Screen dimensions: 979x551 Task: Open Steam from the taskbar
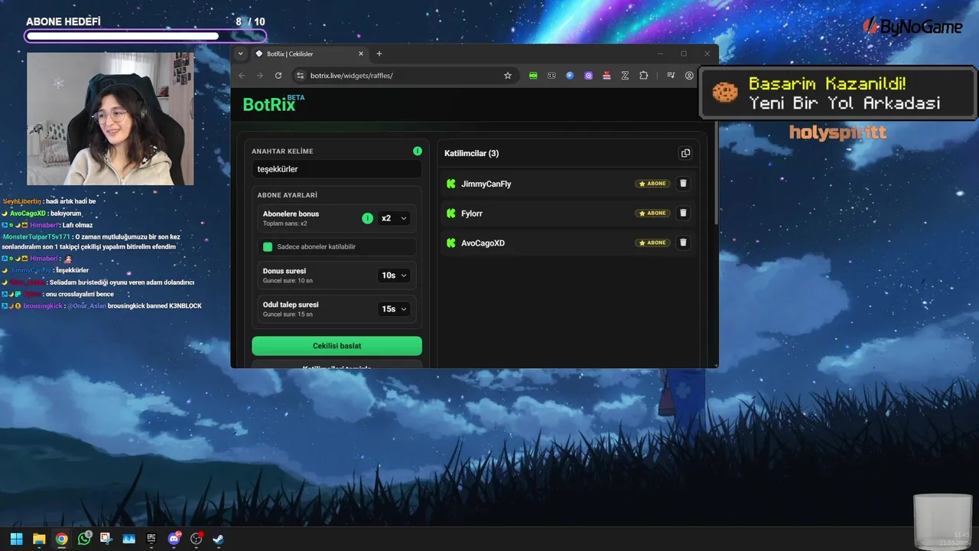218,539
